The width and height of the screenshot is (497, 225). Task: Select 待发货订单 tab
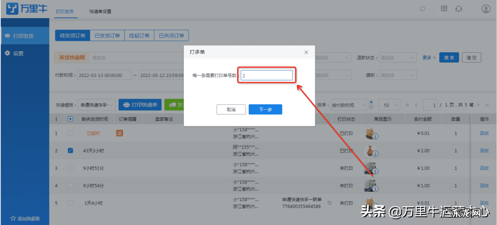coord(72,36)
